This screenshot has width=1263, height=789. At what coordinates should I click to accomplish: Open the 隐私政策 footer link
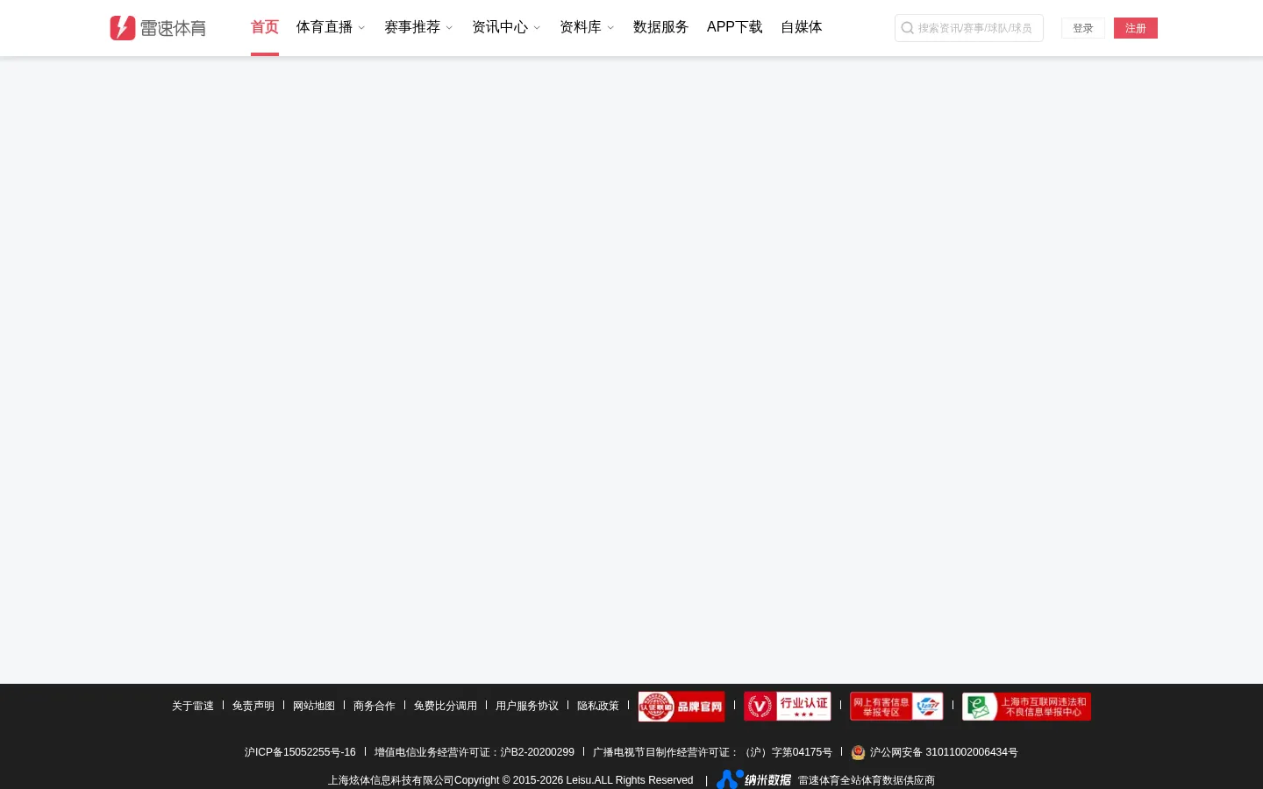598,706
